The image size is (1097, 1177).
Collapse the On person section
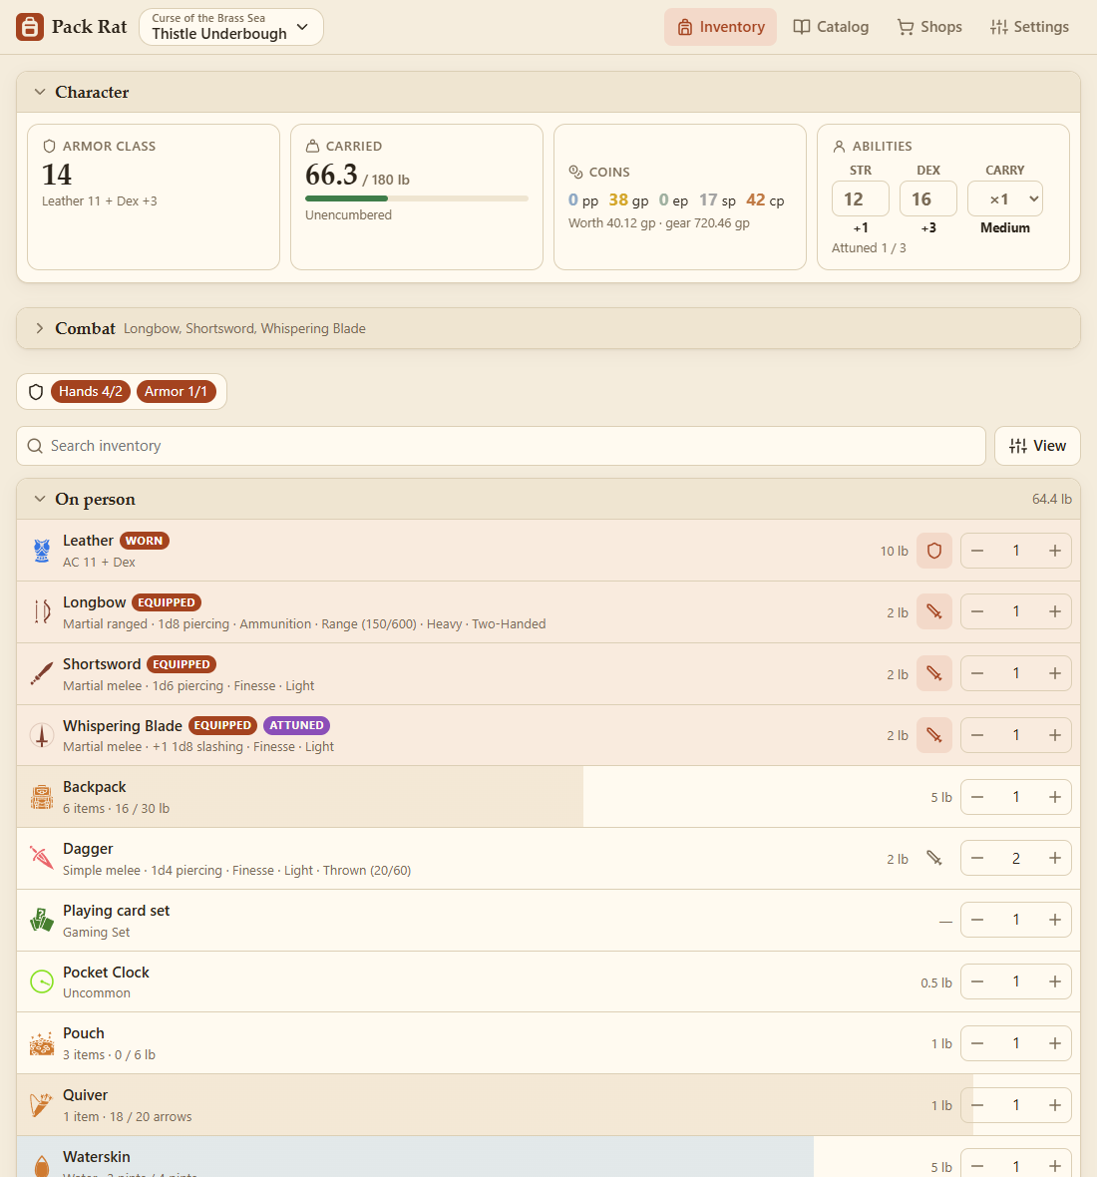(40, 499)
